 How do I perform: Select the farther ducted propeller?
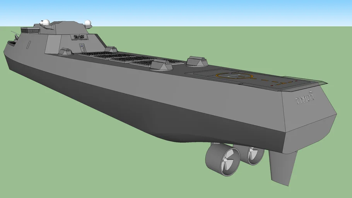point(255,155)
